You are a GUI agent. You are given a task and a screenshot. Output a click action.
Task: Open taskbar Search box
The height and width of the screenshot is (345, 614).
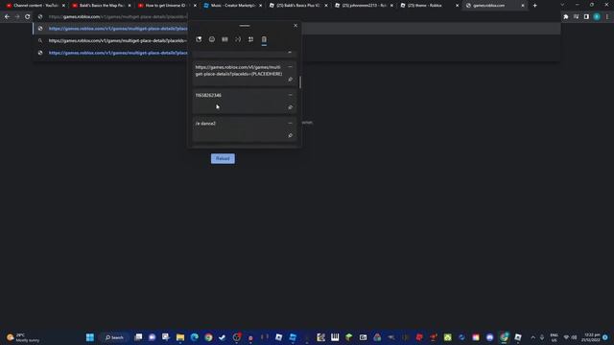114,337
